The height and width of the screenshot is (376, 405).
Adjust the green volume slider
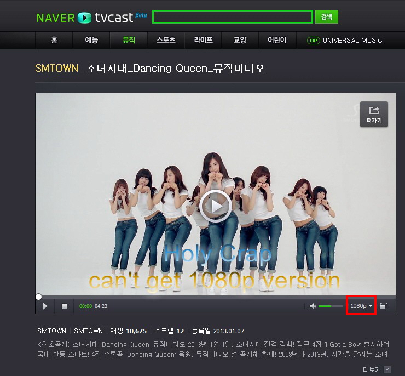pyautogui.click(x=331, y=306)
